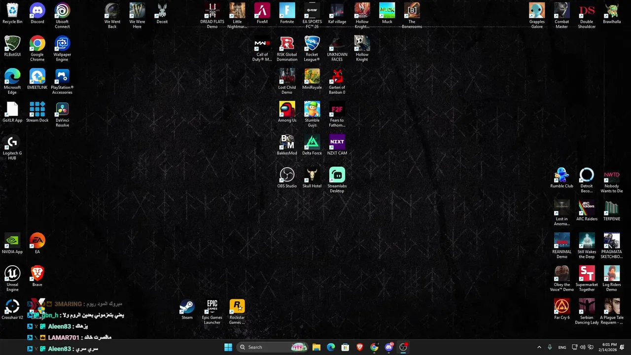
Task: Select the Unreal Engine shortcut
Action: click(12, 279)
